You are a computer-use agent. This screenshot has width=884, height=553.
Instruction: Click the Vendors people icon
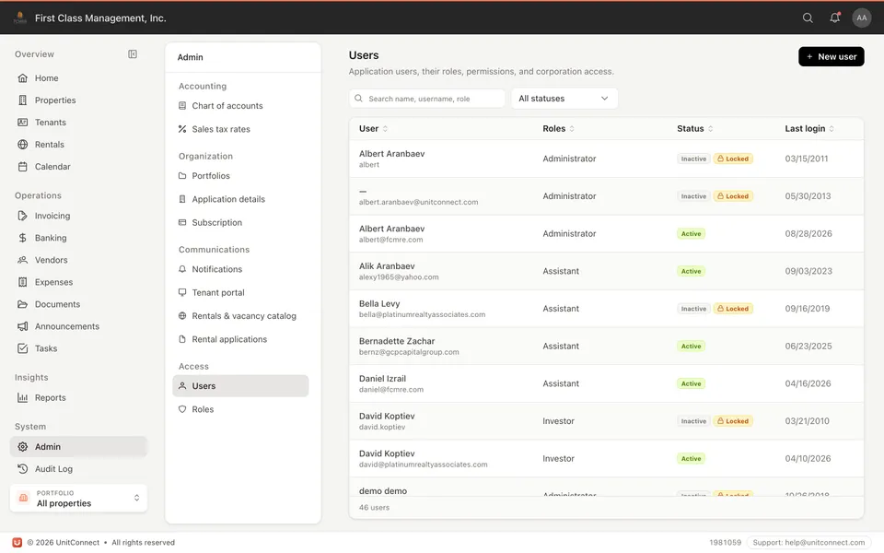[x=22, y=260]
